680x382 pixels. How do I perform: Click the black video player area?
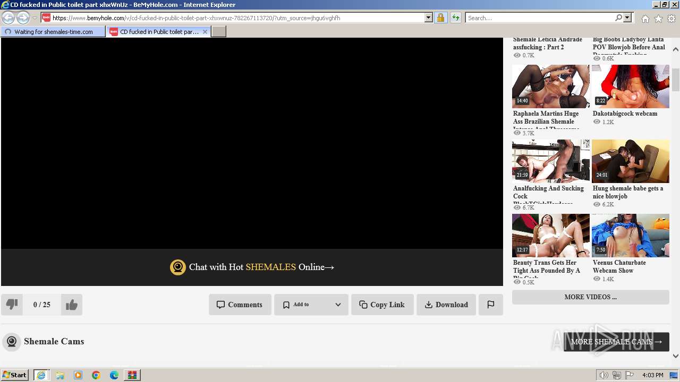point(252,143)
